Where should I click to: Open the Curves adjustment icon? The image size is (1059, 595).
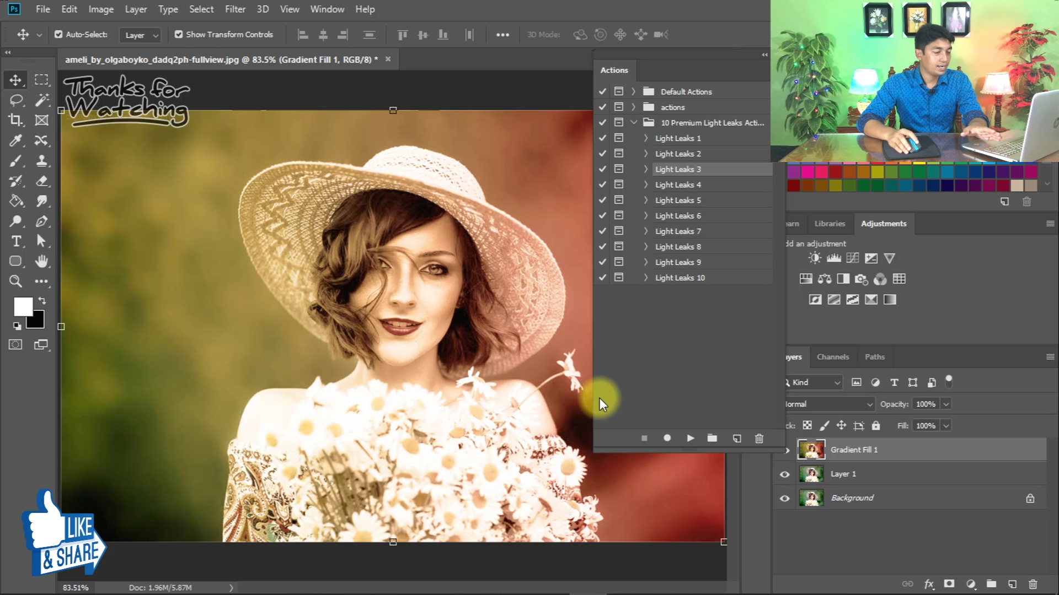click(853, 258)
